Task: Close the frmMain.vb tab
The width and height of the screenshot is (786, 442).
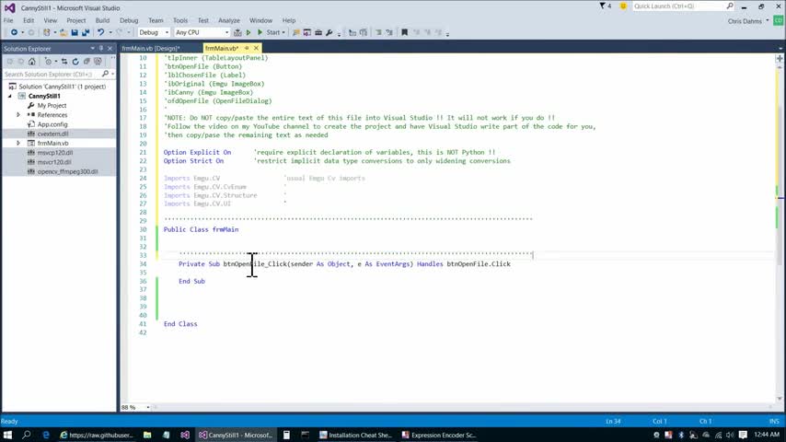Action: 256,48
